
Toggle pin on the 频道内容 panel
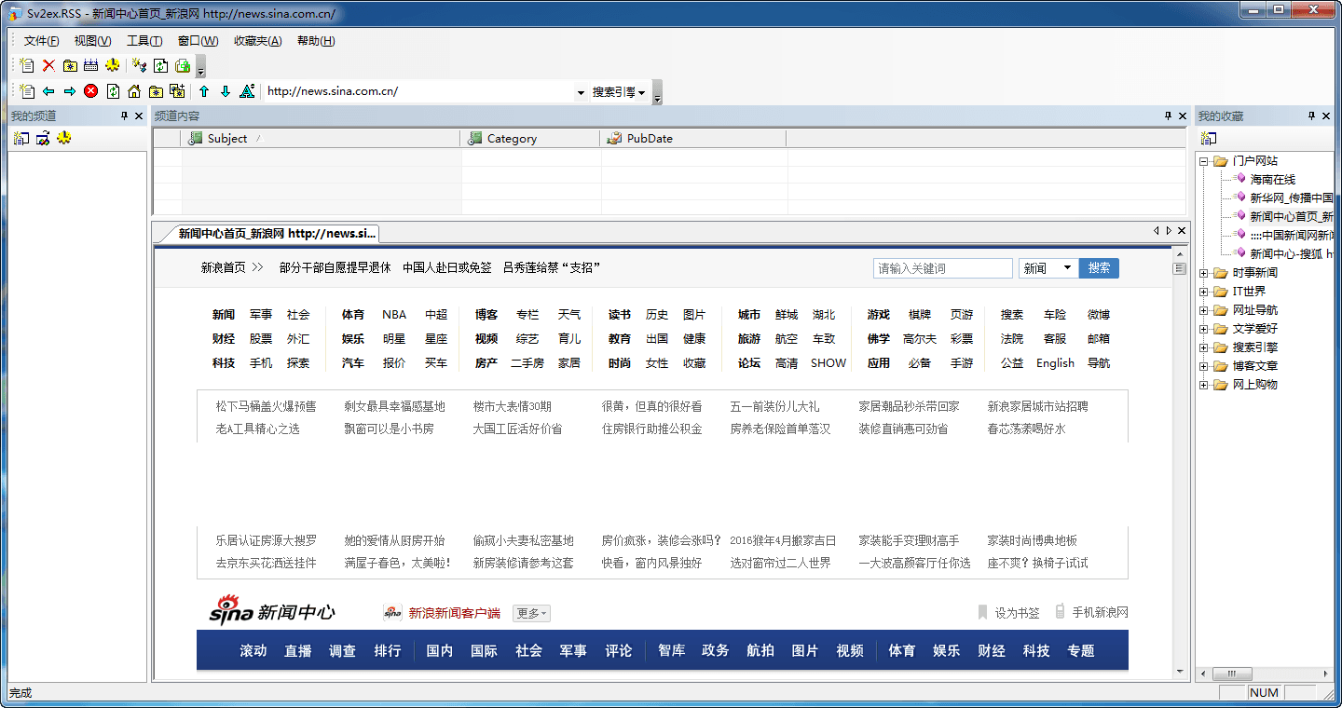pos(1168,116)
